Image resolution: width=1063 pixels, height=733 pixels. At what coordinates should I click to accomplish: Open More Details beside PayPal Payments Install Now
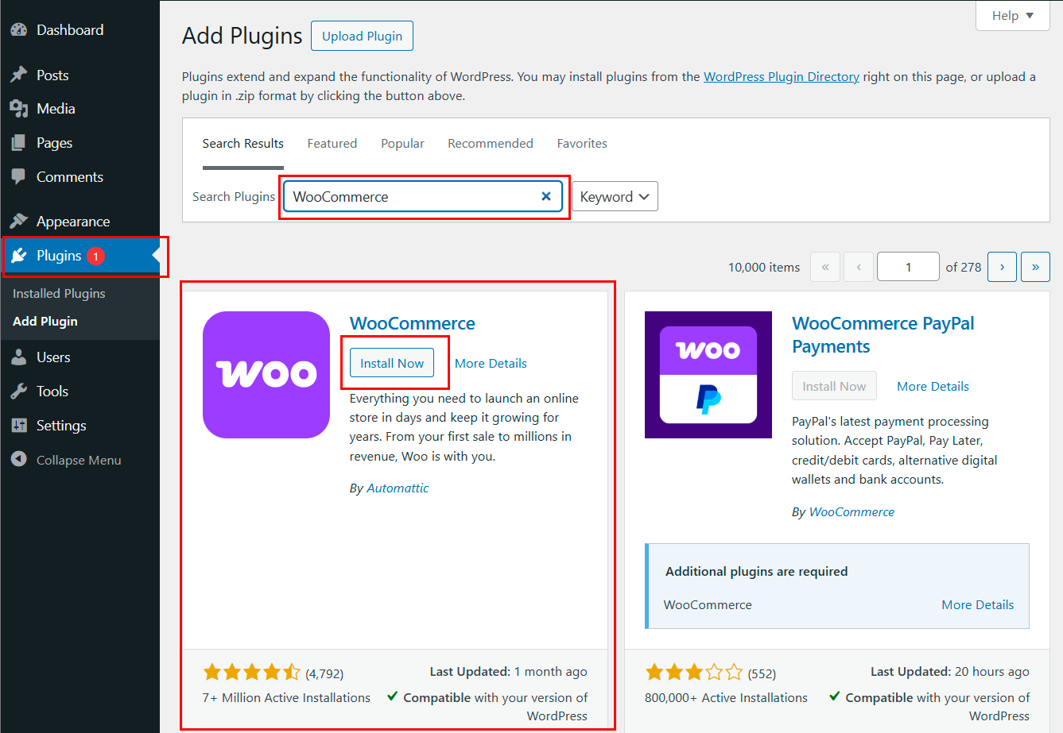pyautogui.click(x=933, y=387)
